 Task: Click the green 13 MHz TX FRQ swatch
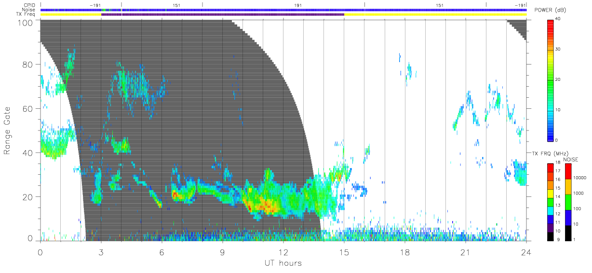(550, 201)
